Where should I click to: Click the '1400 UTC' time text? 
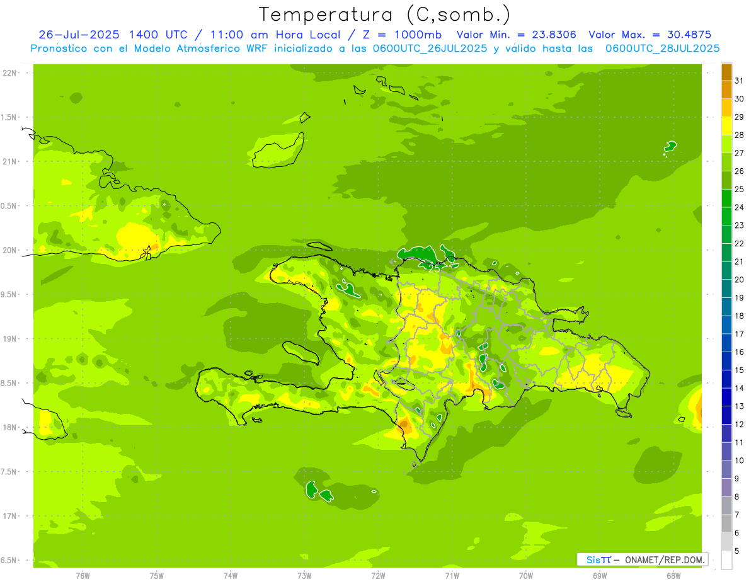click(x=158, y=35)
